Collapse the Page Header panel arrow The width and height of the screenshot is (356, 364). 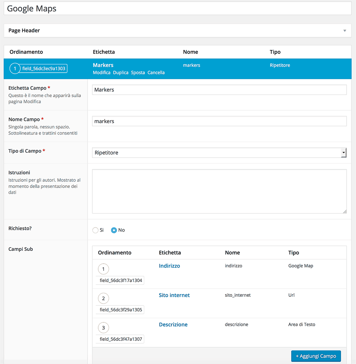coord(345,31)
